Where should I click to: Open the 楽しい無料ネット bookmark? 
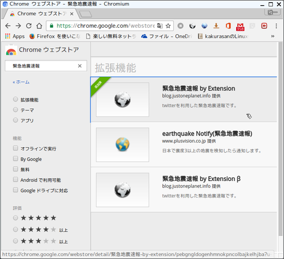pos(111,36)
